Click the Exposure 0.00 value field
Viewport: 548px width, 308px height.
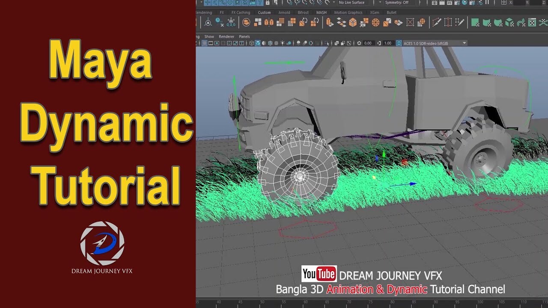[367, 43]
